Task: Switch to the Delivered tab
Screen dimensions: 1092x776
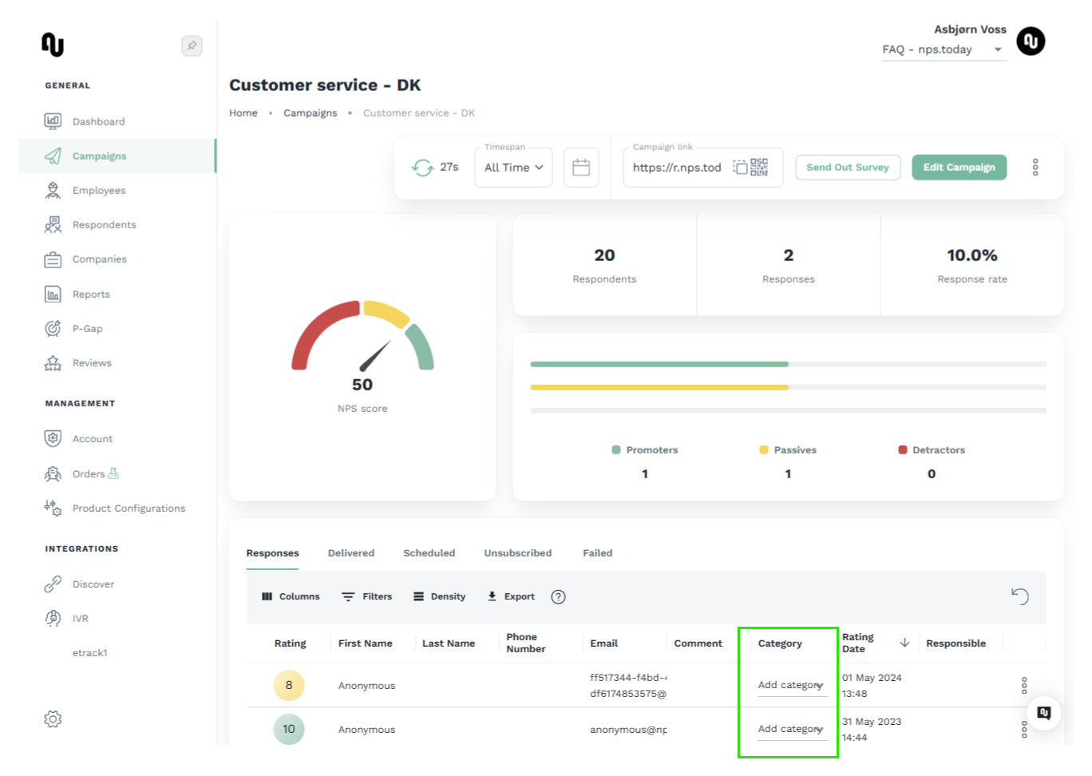Action: (351, 552)
